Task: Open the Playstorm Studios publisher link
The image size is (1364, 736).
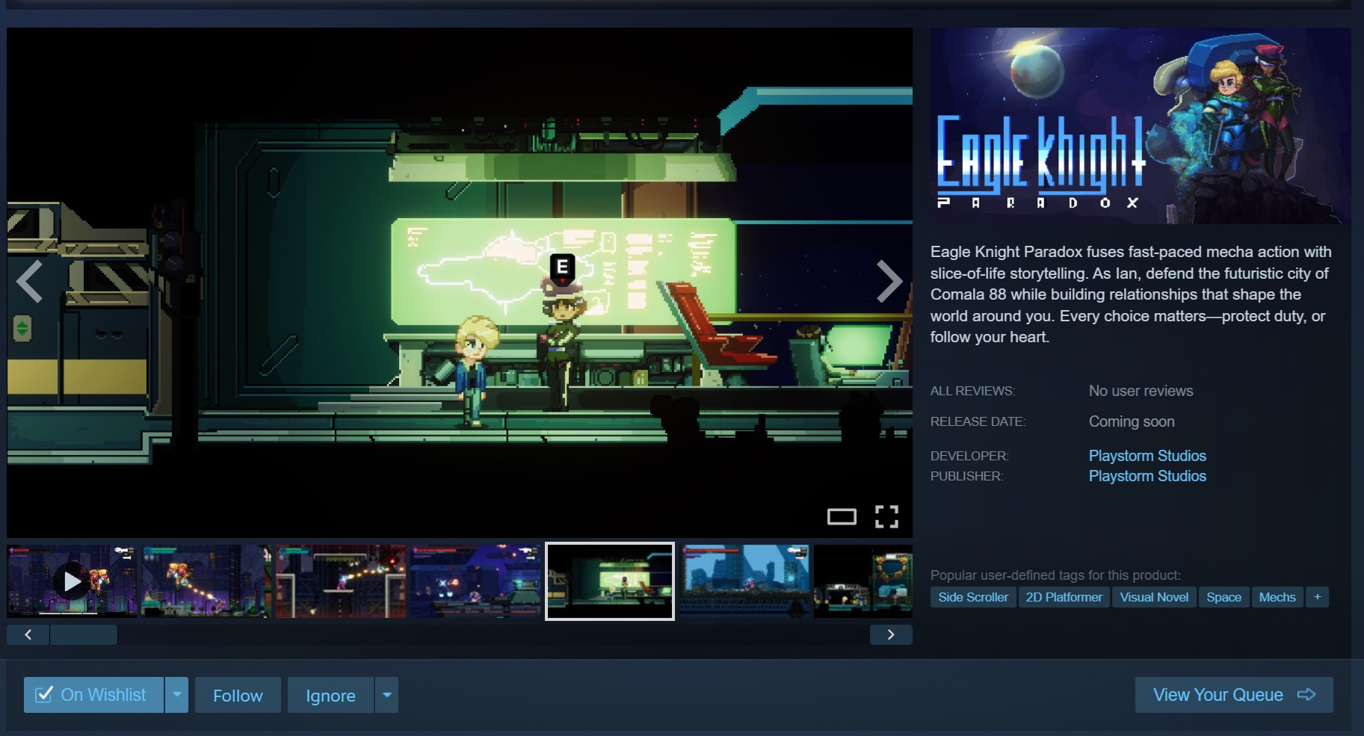Action: click(x=1147, y=476)
